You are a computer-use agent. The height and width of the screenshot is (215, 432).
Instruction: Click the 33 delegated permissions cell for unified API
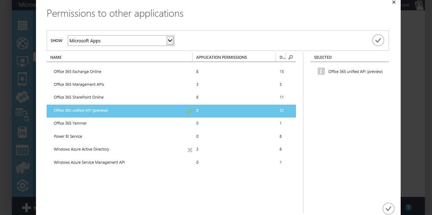click(x=282, y=111)
